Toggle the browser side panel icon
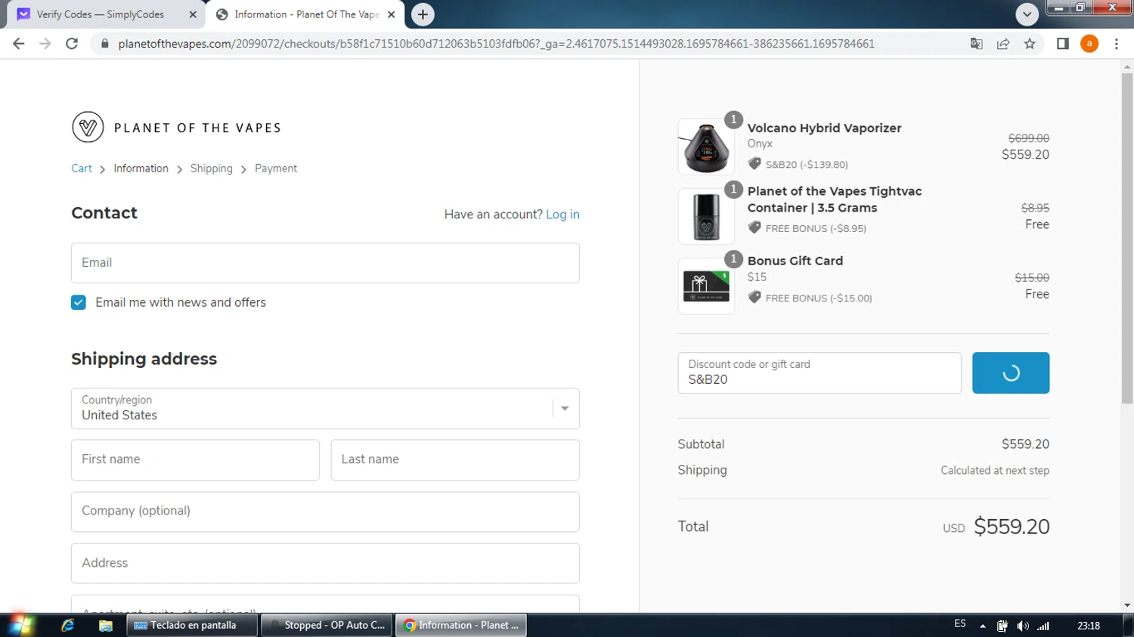1134x637 pixels. 1062,44
